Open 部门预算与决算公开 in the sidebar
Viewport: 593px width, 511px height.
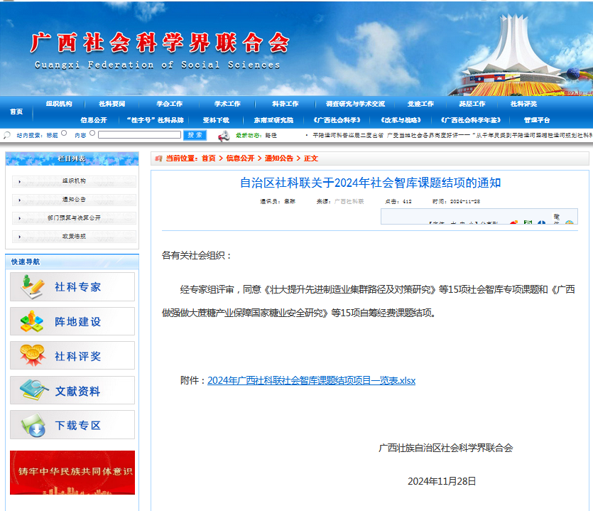74,218
